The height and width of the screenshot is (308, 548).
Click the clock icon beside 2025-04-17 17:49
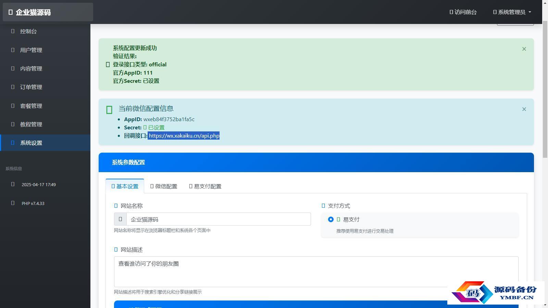click(x=13, y=184)
